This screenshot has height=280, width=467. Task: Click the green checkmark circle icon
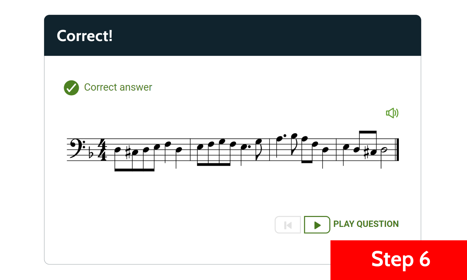tap(71, 88)
